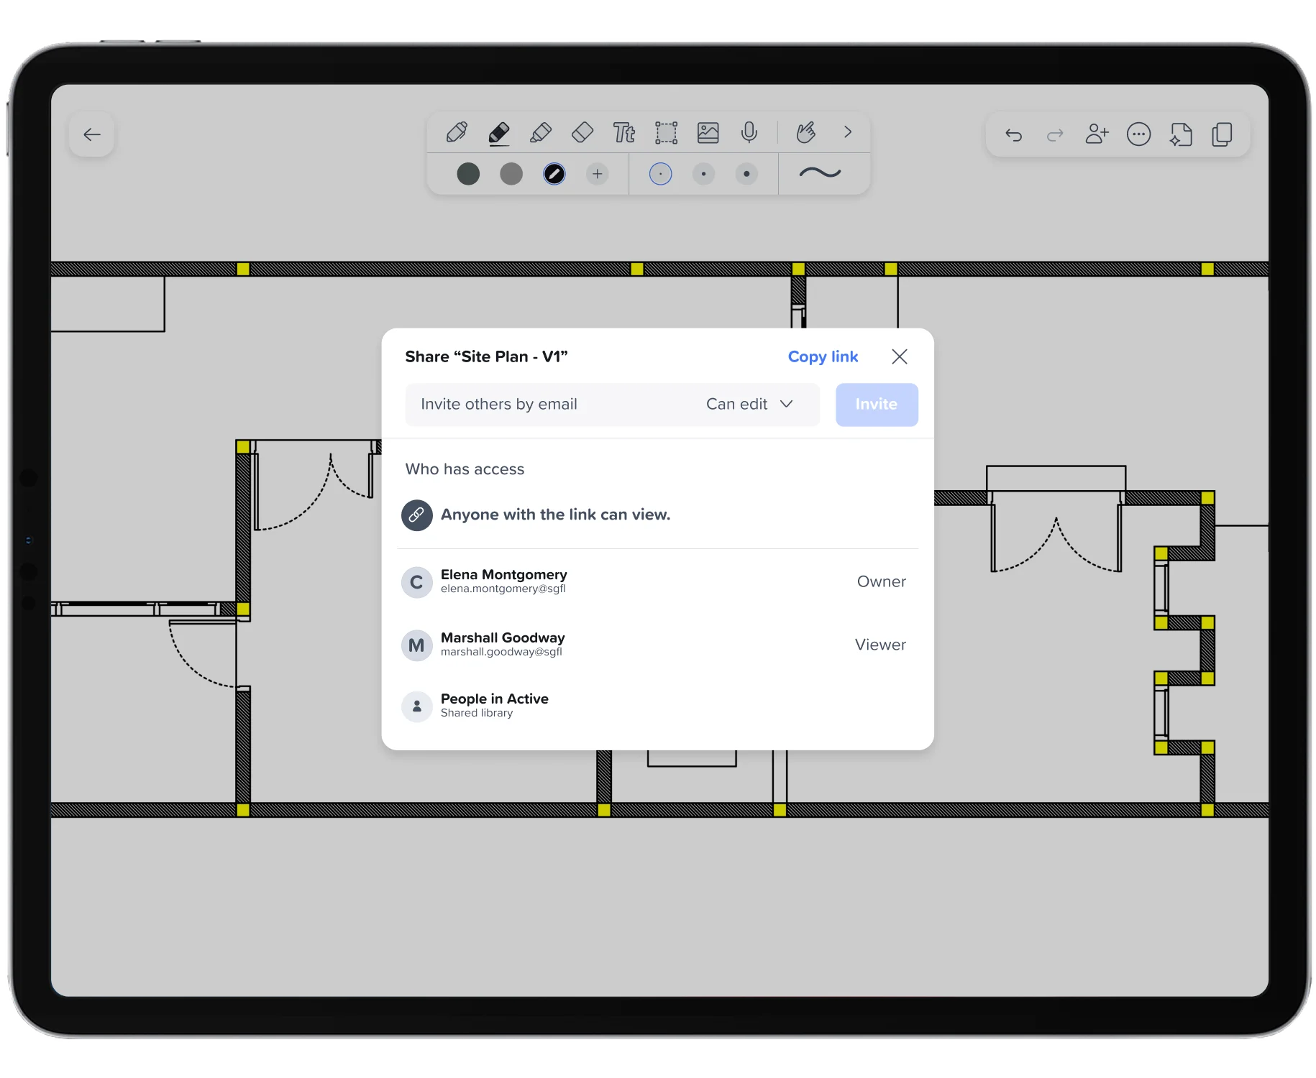Image resolution: width=1316 pixels, height=1078 pixels.
Task: Click the Invite button
Action: point(877,405)
